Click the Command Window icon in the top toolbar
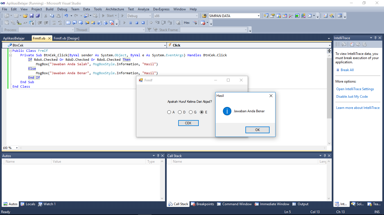The height and width of the screenshot is (215, 384). click(x=310, y=16)
